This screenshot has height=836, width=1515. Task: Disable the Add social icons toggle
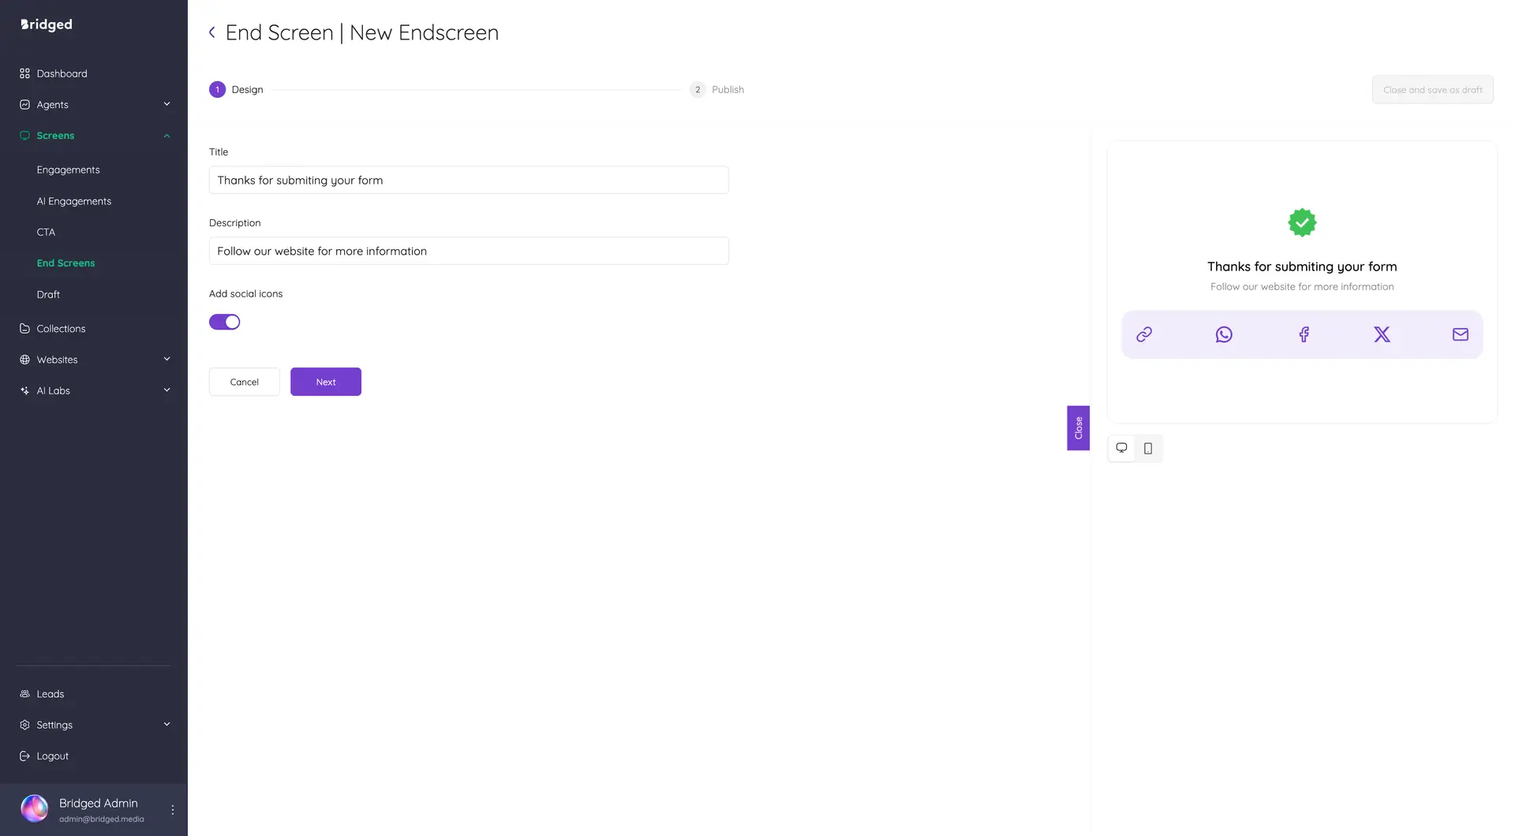click(x=224, y=322)
